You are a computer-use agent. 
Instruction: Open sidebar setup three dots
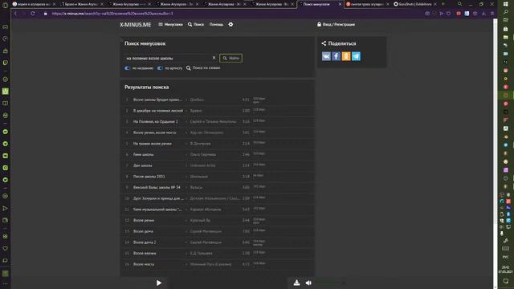tap(6, 283)
